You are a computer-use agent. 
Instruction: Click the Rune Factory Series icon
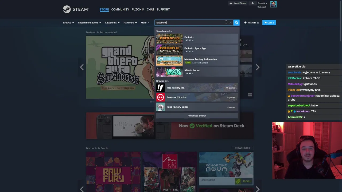pos(161,107)
